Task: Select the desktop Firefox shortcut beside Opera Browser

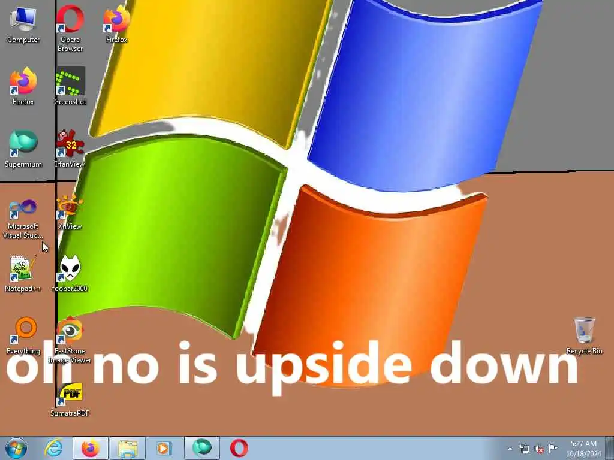Action: (x=117, y=24)
